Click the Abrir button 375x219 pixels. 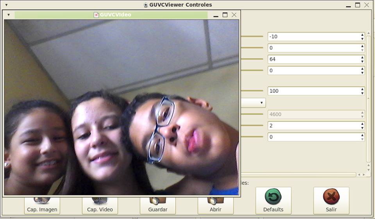click(216, 206)
